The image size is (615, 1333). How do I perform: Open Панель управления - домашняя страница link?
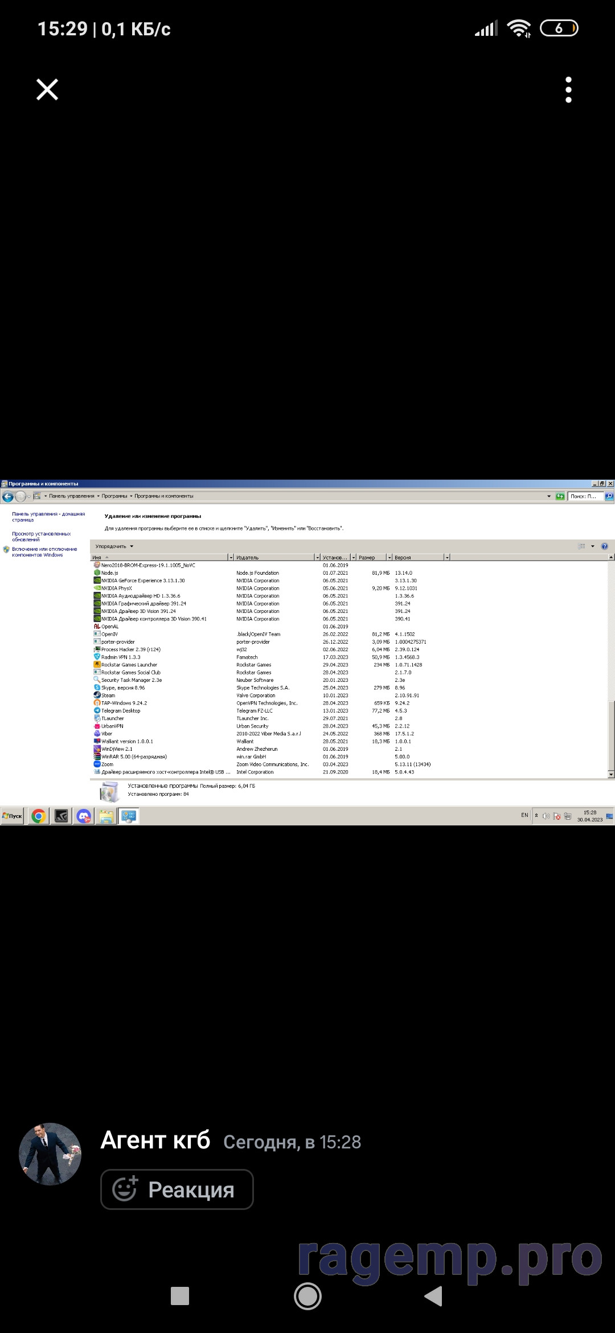coord(48,517)
